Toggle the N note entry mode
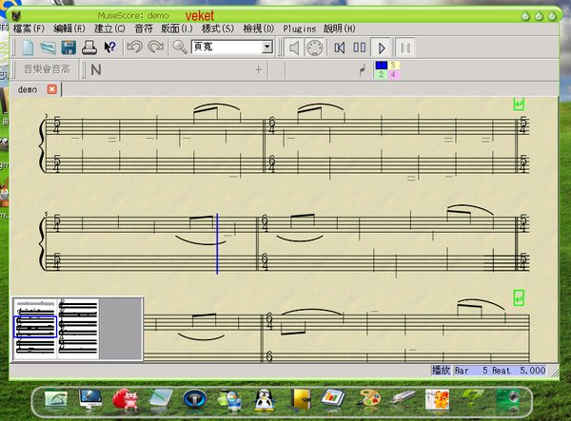571x421 pixels. click(x=96, y=69)
